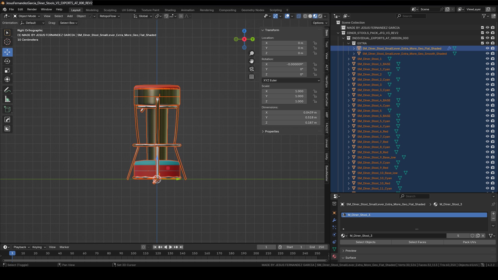The image size is (498, 280).
Task: Select the Rotate tool
Action: click(x=7, y=61)
